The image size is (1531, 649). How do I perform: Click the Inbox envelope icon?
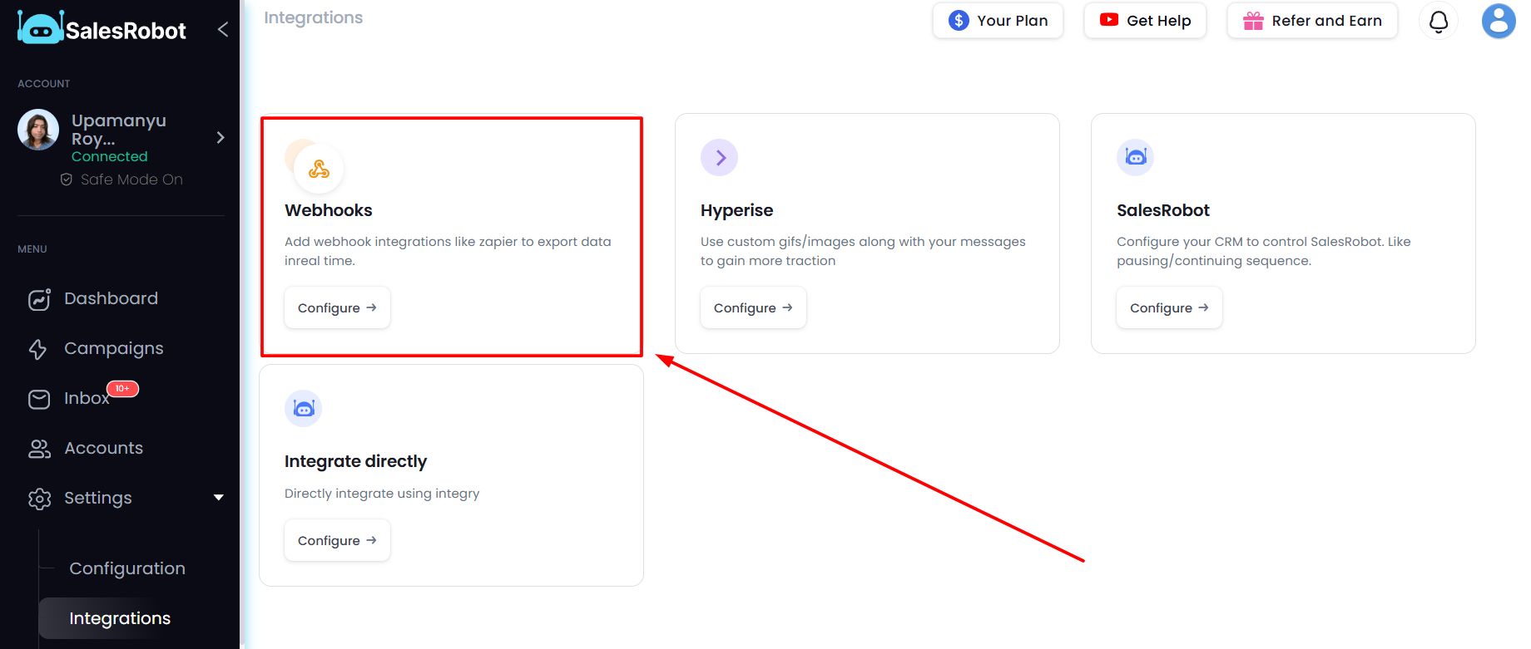click(x=39, y=400)
